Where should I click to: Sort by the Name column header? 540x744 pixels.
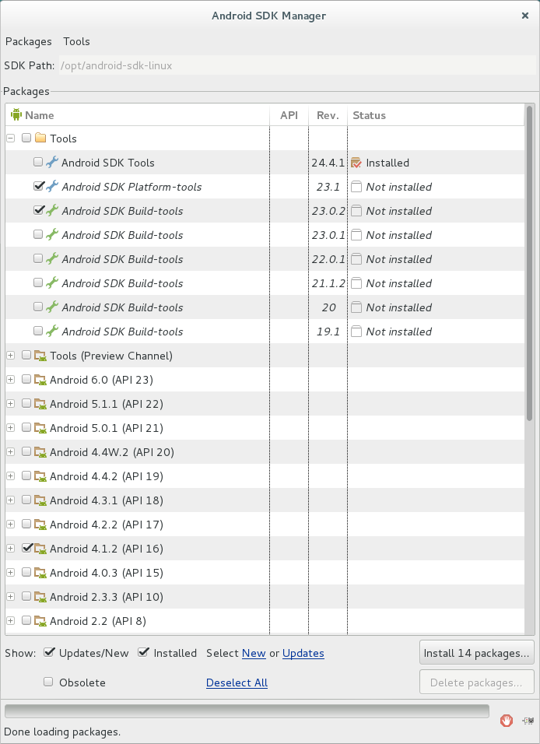click(x=138, y=115)
